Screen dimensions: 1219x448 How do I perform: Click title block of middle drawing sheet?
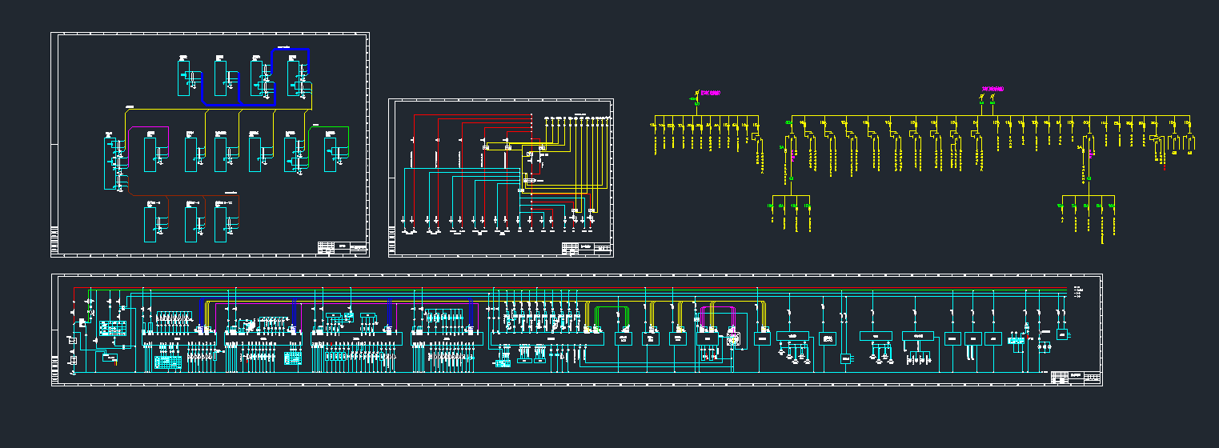point(587,249)
